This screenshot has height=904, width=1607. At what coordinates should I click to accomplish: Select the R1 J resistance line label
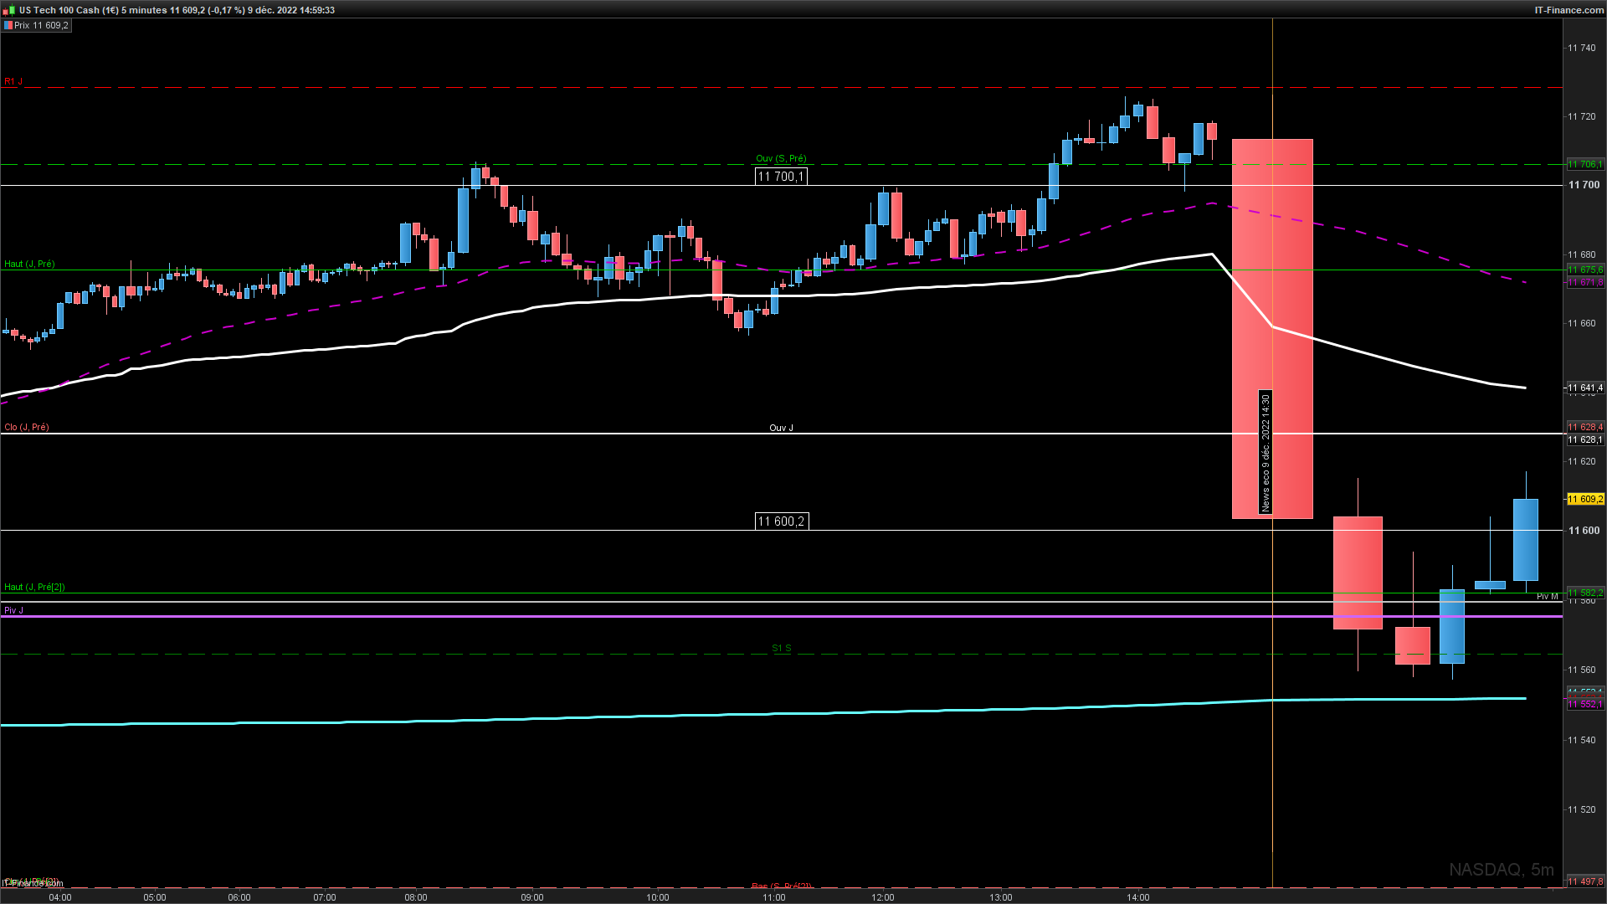[13, 82]
